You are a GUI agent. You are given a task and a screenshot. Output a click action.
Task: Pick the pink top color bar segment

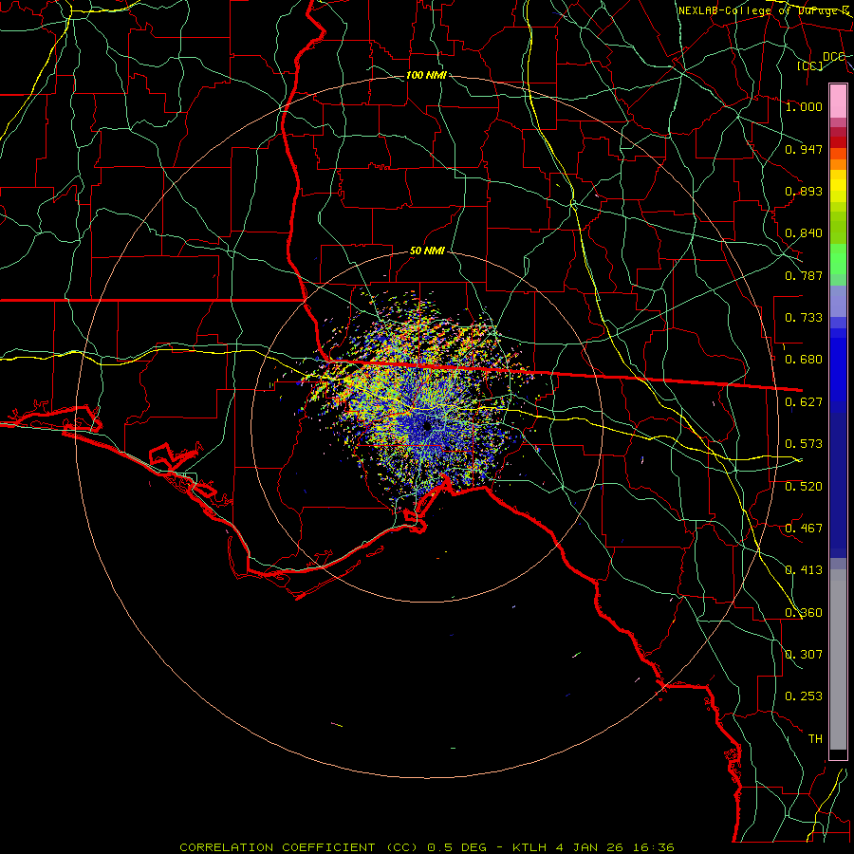point(838,102)
